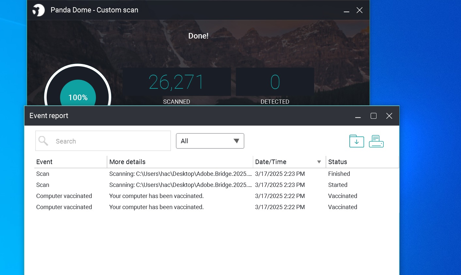Sort by the Event column header

pos(70,162)
